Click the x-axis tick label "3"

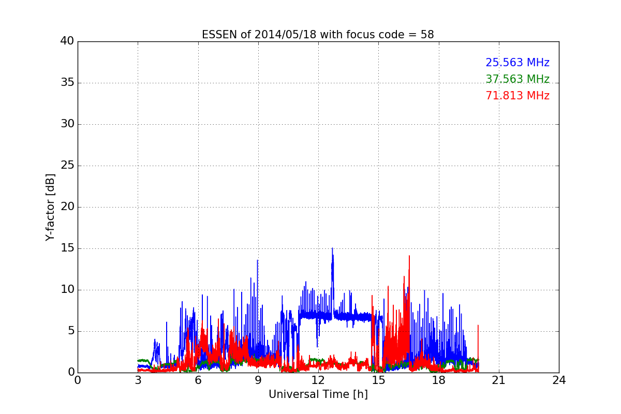pyautogui.click(x=138, y=380)
